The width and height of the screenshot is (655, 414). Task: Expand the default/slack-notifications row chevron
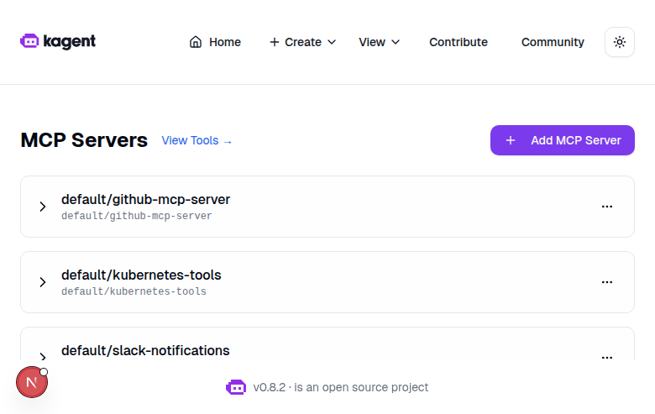(43, 356)
